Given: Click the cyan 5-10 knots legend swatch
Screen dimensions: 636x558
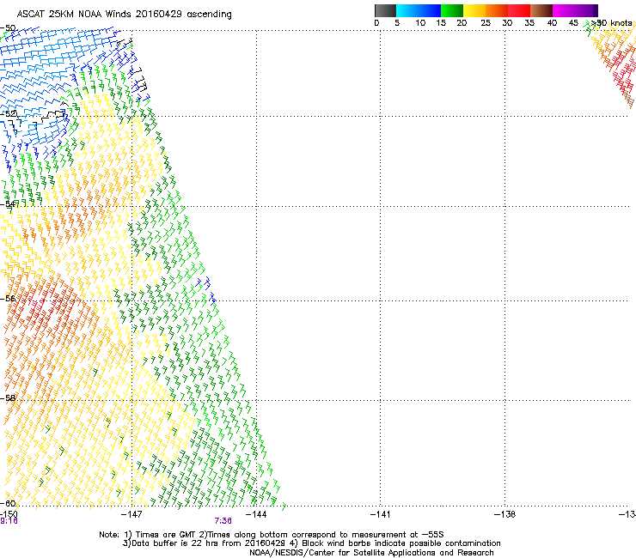Looking at the screenshot, I should click(x=407, y=10).
